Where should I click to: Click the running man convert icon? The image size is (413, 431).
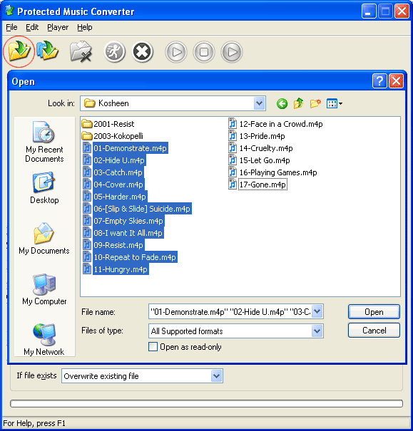114,52
